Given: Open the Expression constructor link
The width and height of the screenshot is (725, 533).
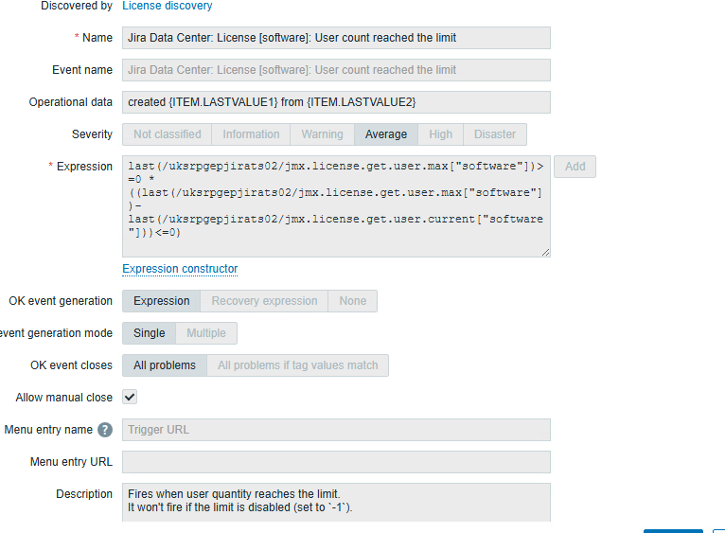Looking at the screenshot, I should click(x=180, y=269).
